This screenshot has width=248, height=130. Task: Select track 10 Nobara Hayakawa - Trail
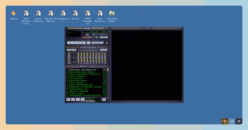click(86, 89)
